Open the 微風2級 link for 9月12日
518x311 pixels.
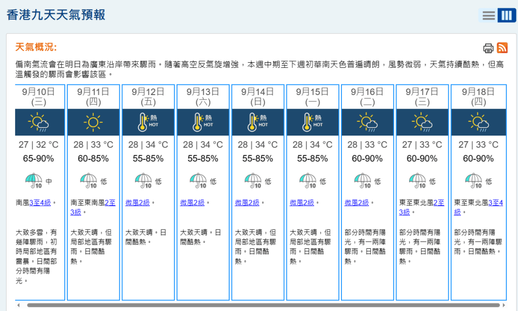point(138,203)
